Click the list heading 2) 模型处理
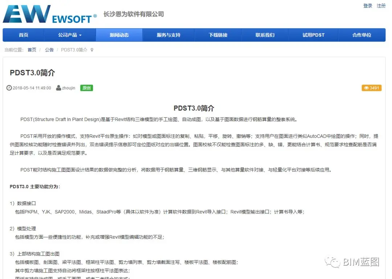This screenshot has width=392, height=279. point(23,229)
